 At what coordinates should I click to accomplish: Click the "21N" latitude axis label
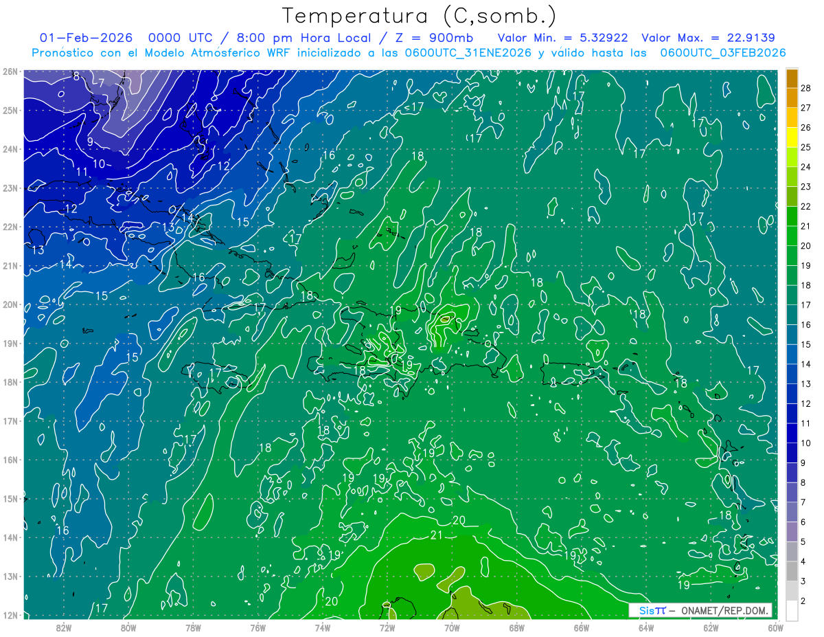pos(10,265)
